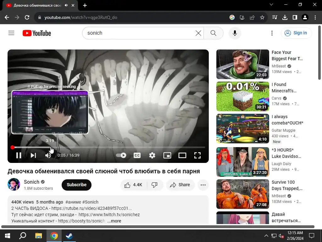Clear the search query with X
The image size is (322, 242).
coord(198,33)
